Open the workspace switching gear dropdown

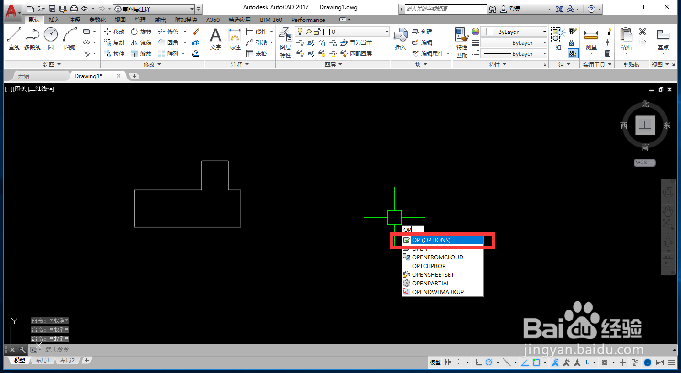point(607,362)
